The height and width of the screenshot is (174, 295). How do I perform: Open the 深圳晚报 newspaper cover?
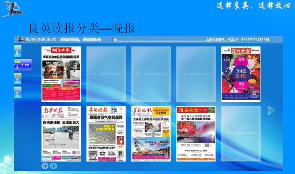coord(241,74)
